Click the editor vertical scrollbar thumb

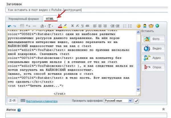pyautogui.click(x=138, y=64)
